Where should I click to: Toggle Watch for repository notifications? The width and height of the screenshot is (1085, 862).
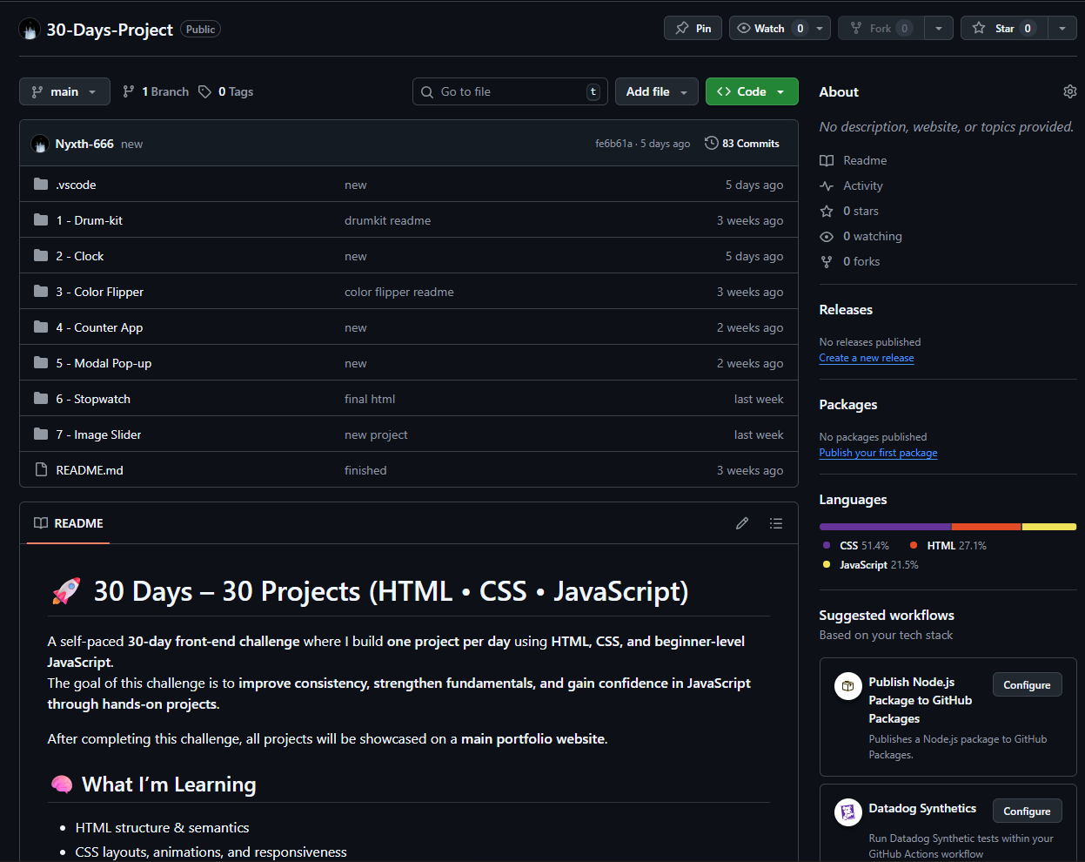[770, 29]
